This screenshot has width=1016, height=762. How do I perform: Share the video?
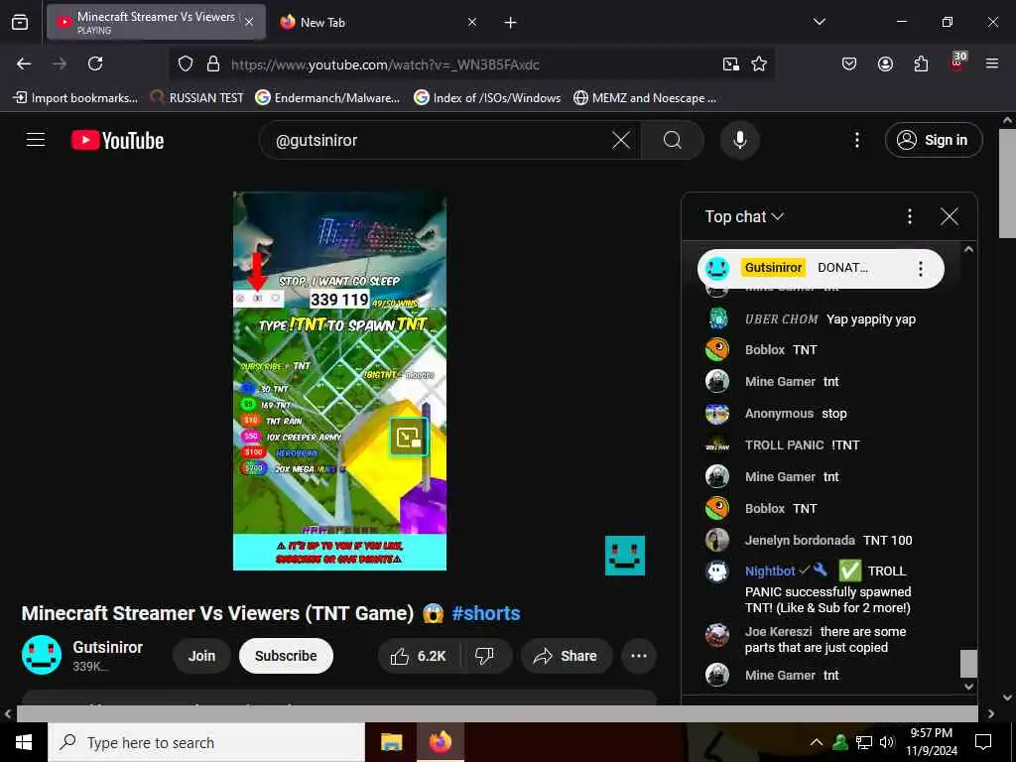point(565,656)
